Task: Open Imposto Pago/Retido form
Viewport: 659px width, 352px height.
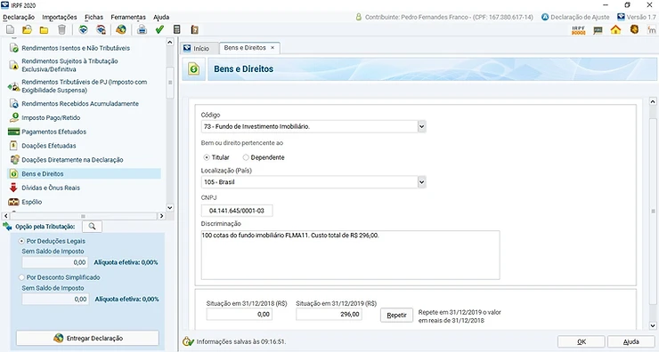Action: pos(51,118)
